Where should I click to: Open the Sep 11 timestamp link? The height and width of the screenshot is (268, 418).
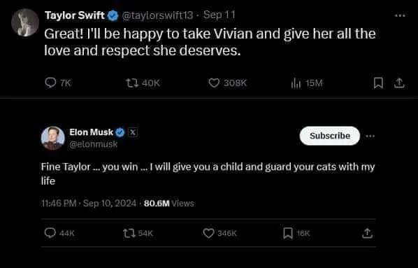tap(219, 15)
